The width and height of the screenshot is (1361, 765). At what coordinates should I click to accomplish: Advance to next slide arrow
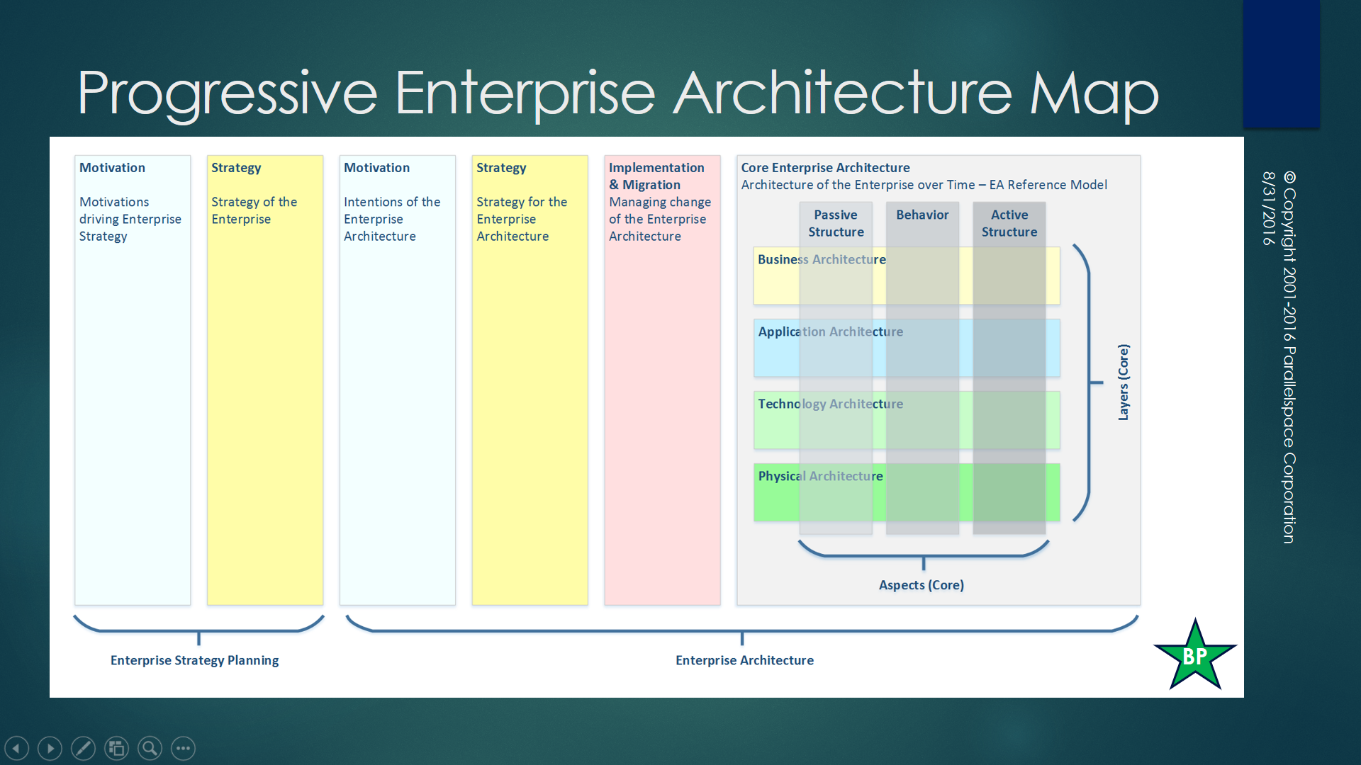(x=50, y=748)
